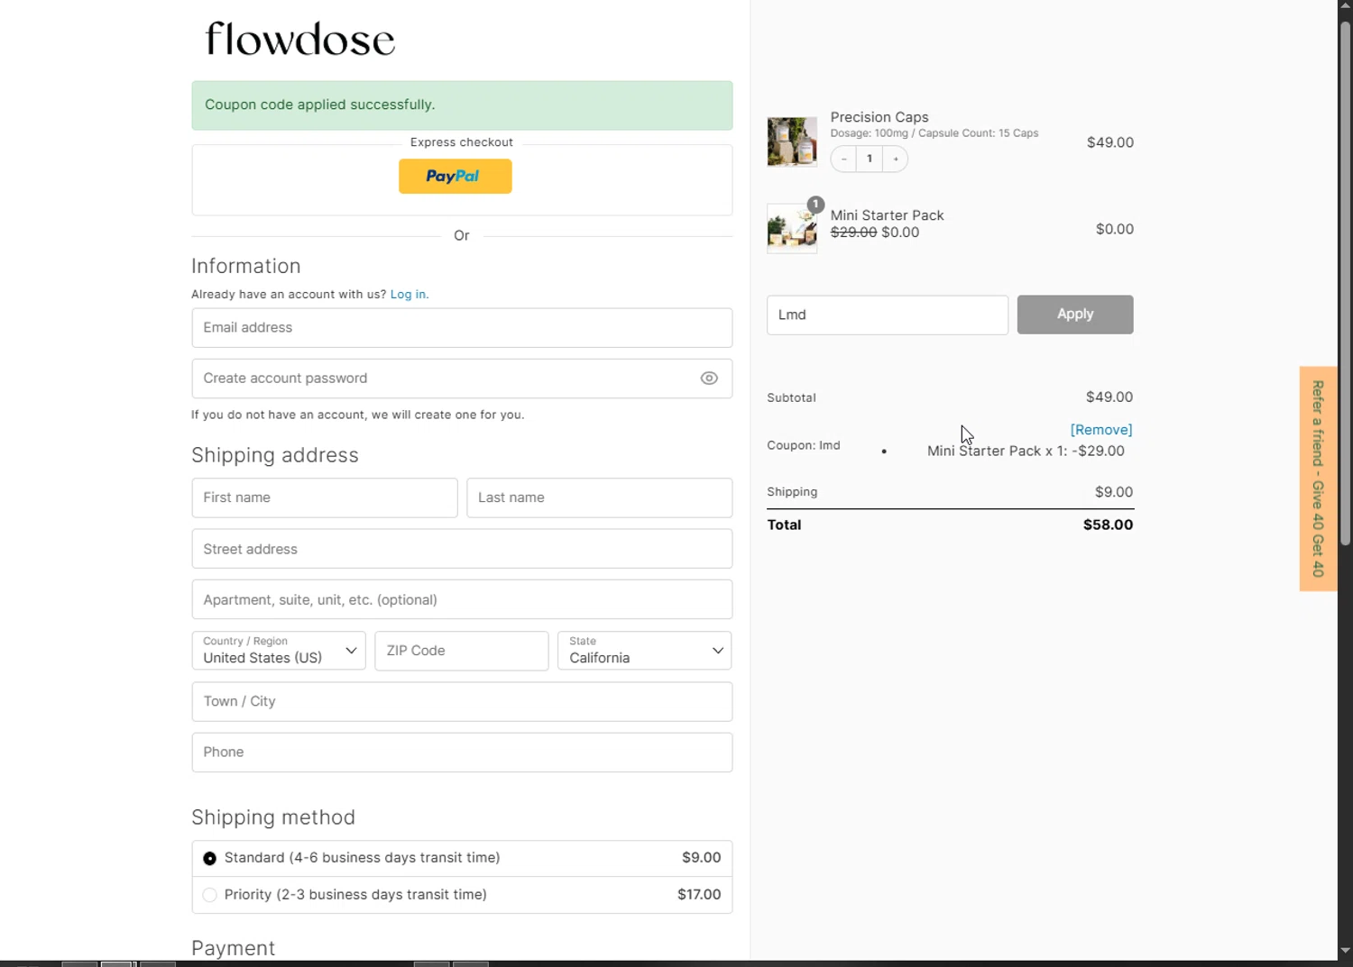Decrease Precision Caps quantity with minus
The width and height of the screenshot is (1353, 967).
(843, 160)
